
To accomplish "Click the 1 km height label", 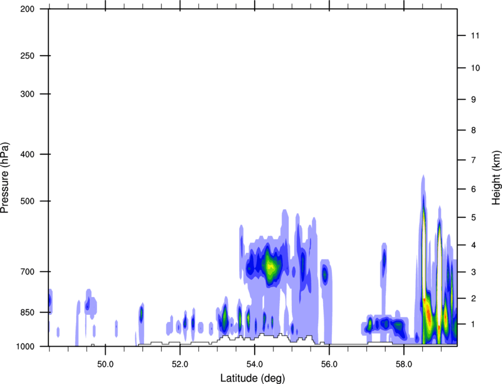I will (474, 324).
